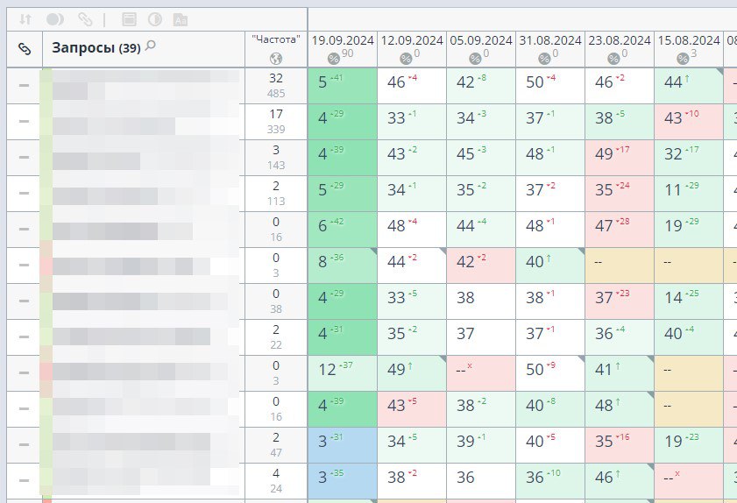
Task: Click the text size Aa icon
Action: 181,20
